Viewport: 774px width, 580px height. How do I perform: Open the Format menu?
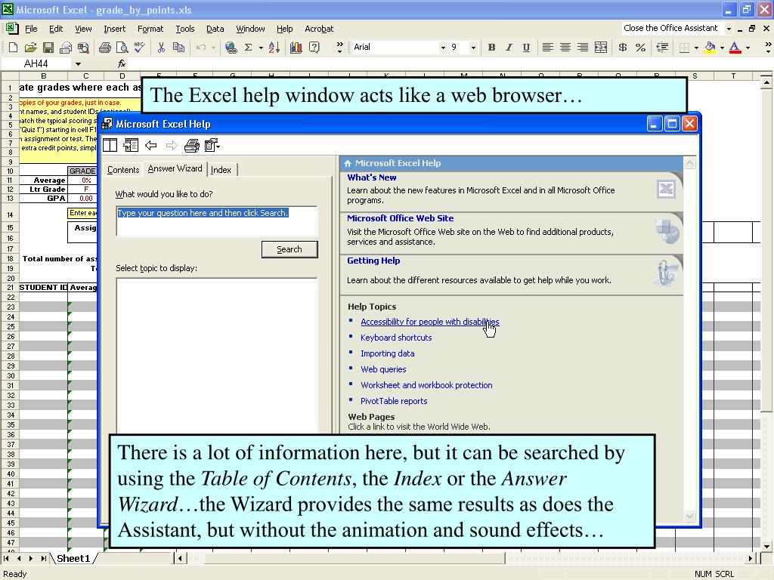[150, 29]
